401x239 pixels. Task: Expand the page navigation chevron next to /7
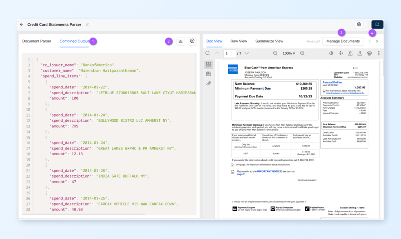tap(247, 53)
